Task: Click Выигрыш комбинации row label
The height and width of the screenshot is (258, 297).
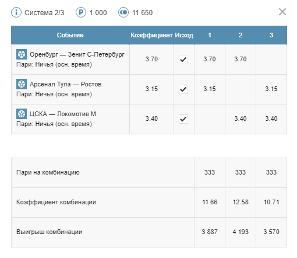Action: pyautogui.click(x=49, y=232)
